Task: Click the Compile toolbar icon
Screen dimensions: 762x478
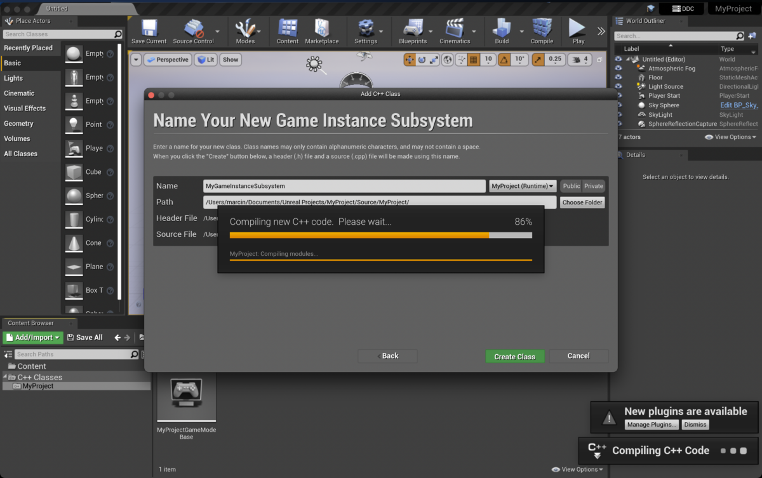Action: point(542,32)
